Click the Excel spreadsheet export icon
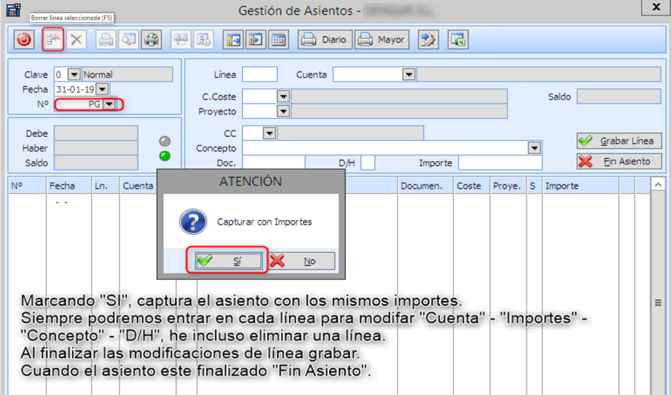Viewport: 671px width, 395px height. pos(457,40)
